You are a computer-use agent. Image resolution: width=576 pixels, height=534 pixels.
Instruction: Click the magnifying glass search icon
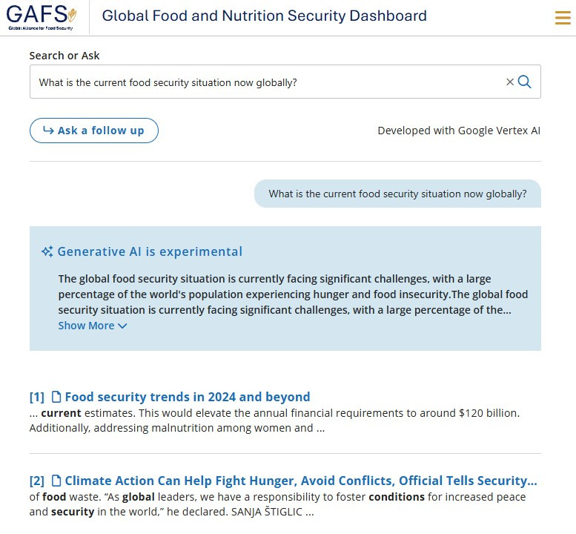525,82
